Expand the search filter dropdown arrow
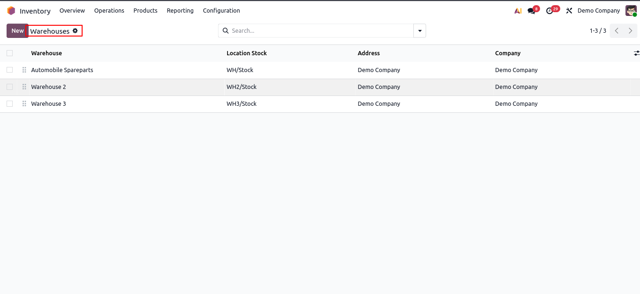640x294 pixels. (x=419, y=31)
